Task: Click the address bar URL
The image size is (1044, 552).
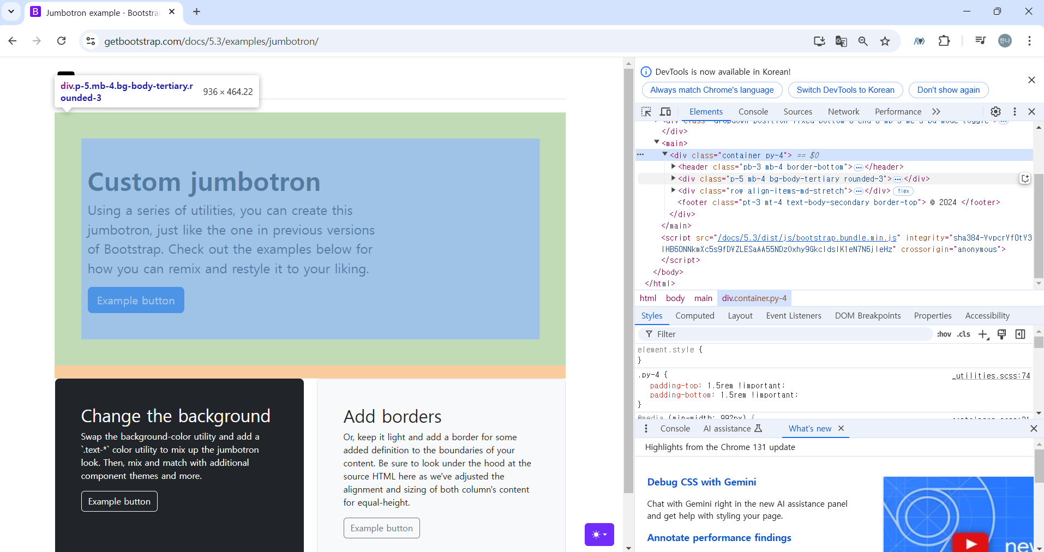Action: coord(211,41)
